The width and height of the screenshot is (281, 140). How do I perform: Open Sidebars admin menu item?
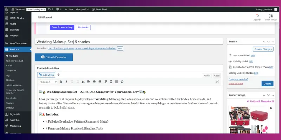coord(14,30)
